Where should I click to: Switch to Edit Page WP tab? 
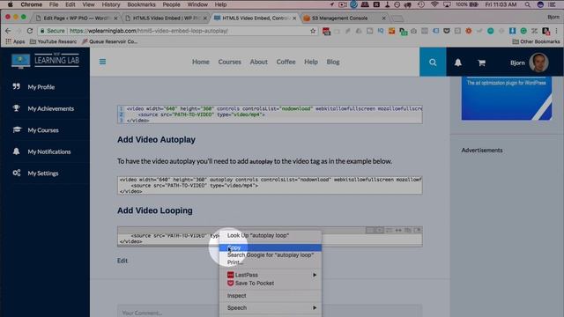coord(77,18)
